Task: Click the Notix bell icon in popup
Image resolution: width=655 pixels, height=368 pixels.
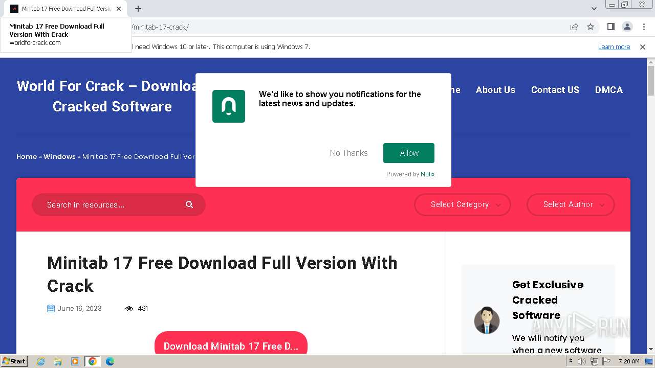Action: pyautogui.click(x=229, y=106)
